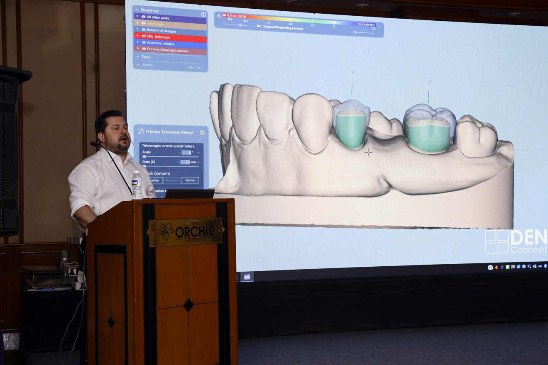548x365 pixels.
Task: Hide Primary telescopic crowns
Action: [x=144, y=49]
